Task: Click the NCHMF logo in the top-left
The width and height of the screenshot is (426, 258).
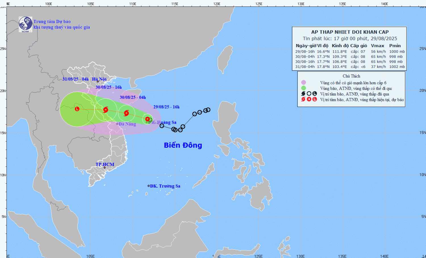Action: pyautogui.click(x=25, y=24)
